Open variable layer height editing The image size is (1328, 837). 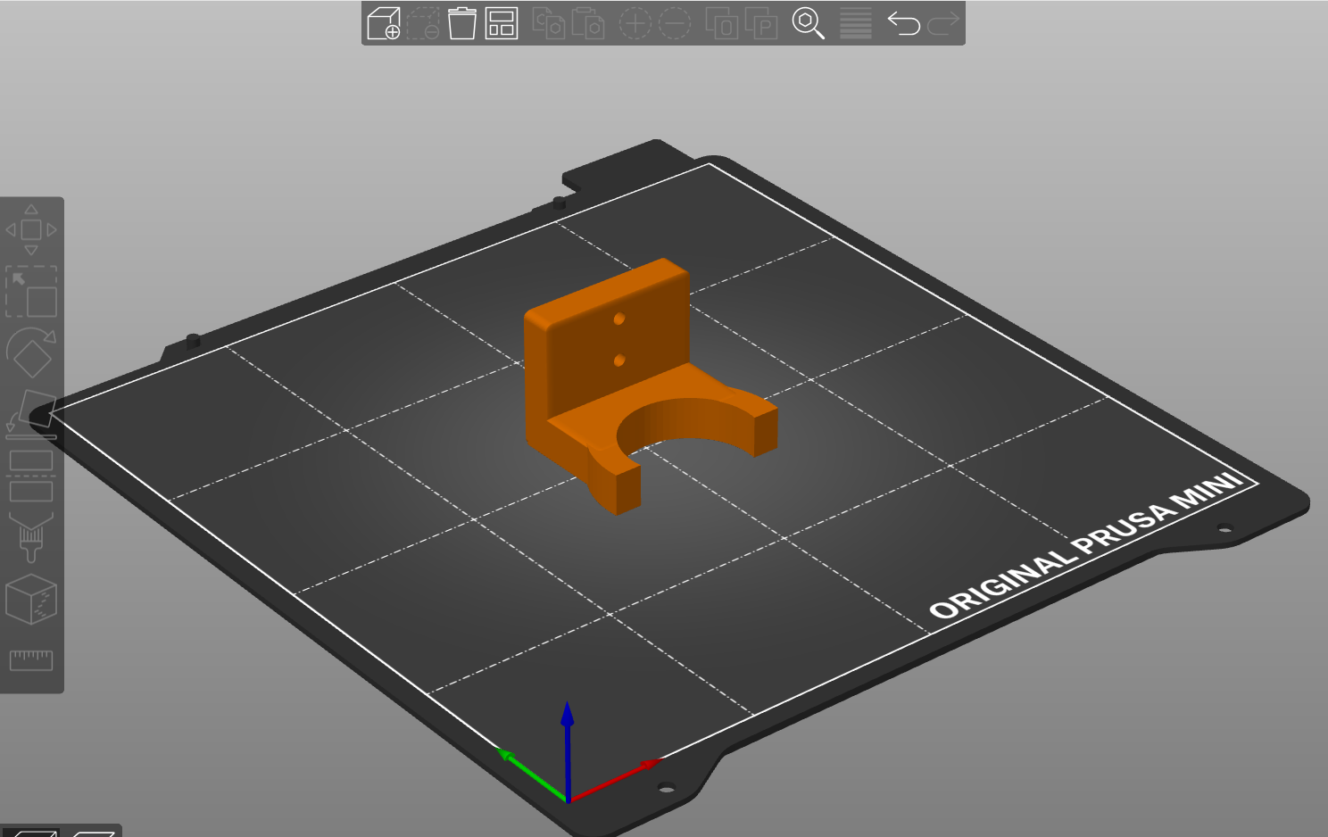pos(855,23)
